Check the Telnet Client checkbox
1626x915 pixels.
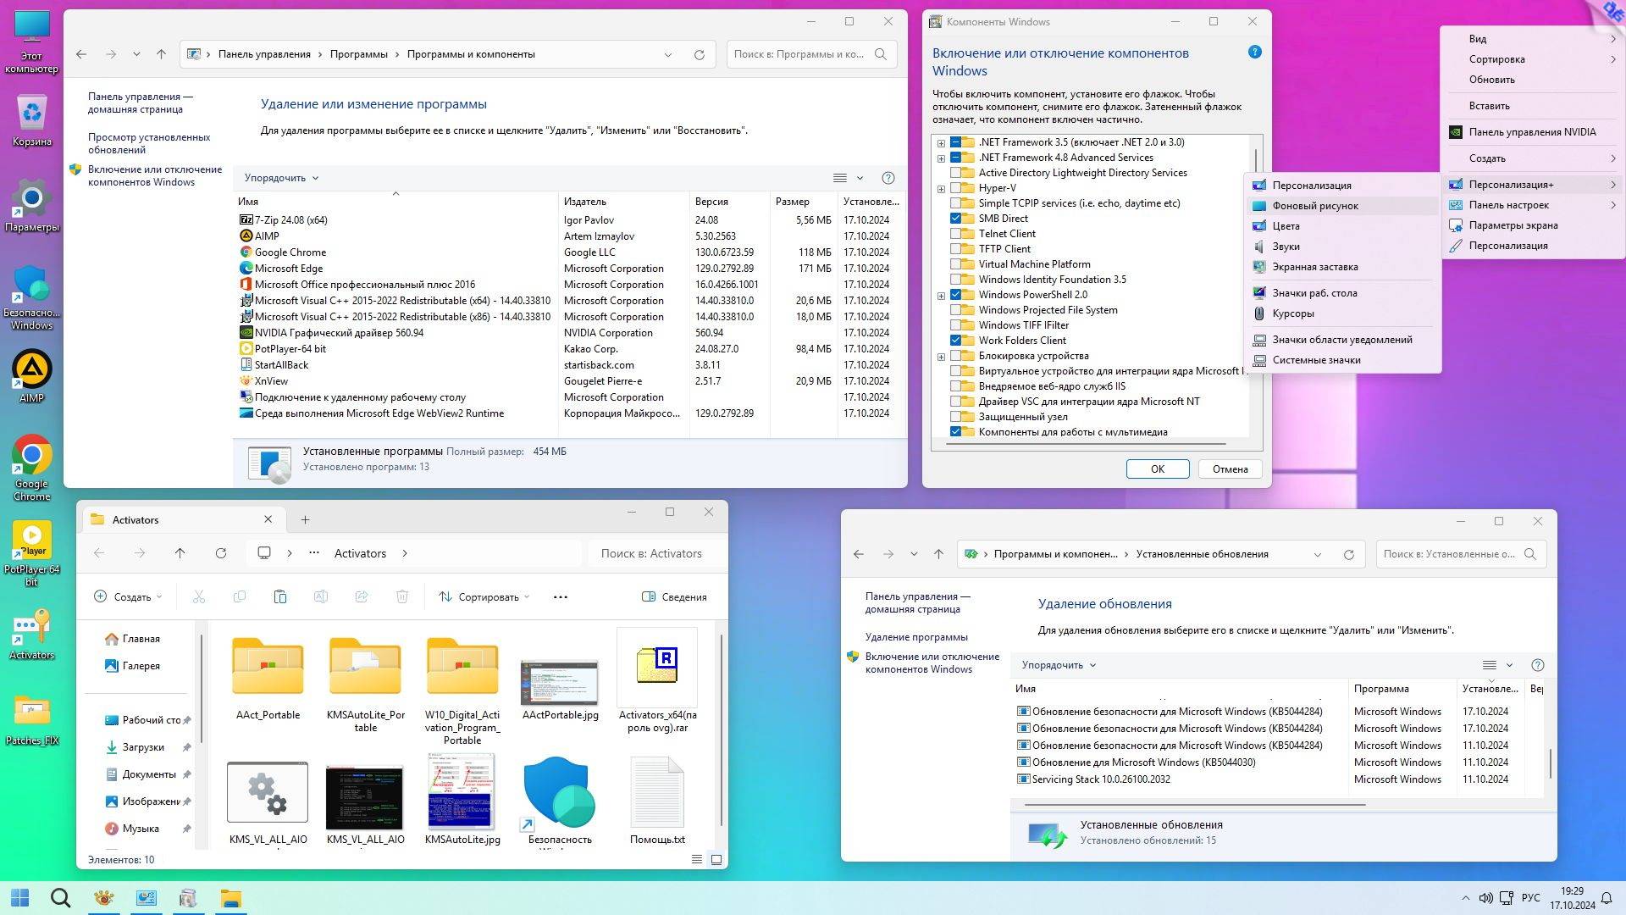point(956,234)
